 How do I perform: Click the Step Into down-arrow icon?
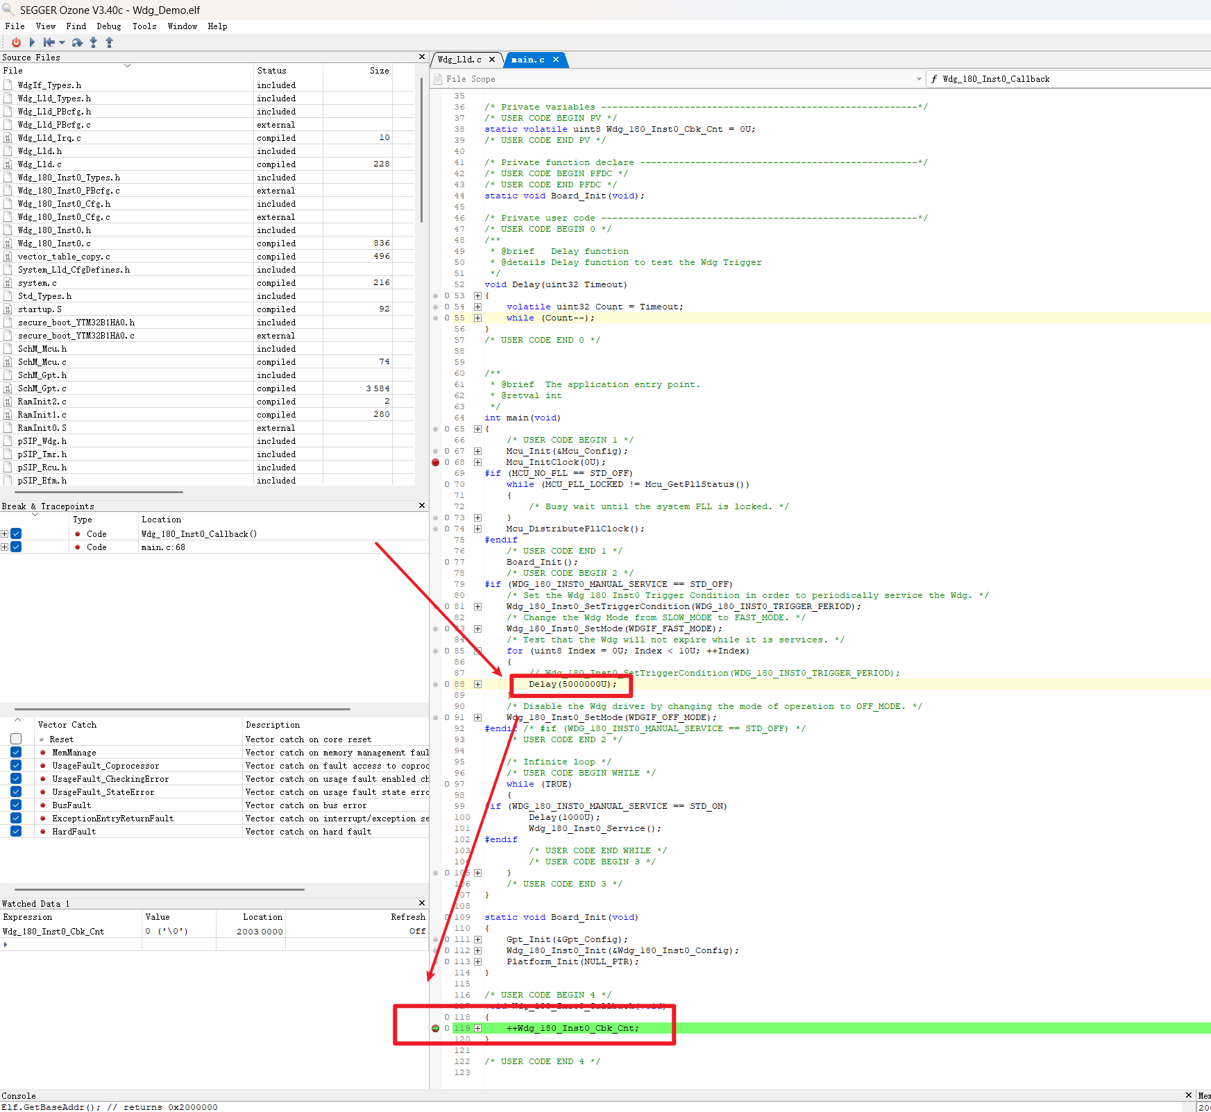pos(94,42)
